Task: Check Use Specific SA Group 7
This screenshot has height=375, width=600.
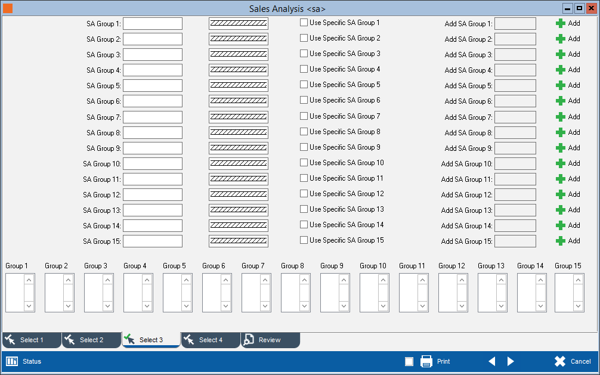Action: click(304, 116)
